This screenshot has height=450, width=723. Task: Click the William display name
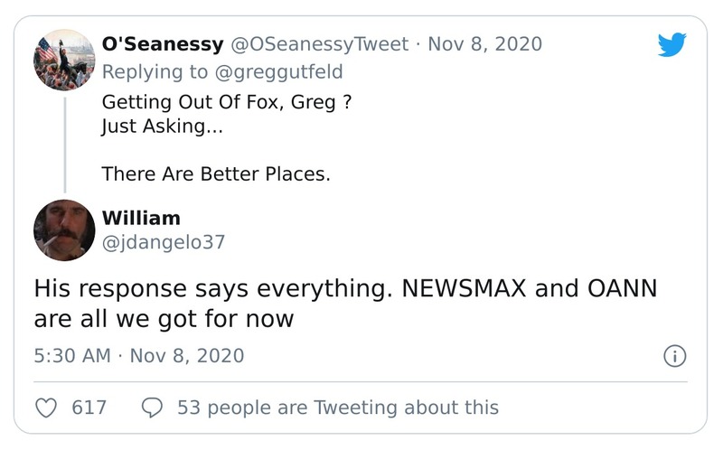point(141,218)
